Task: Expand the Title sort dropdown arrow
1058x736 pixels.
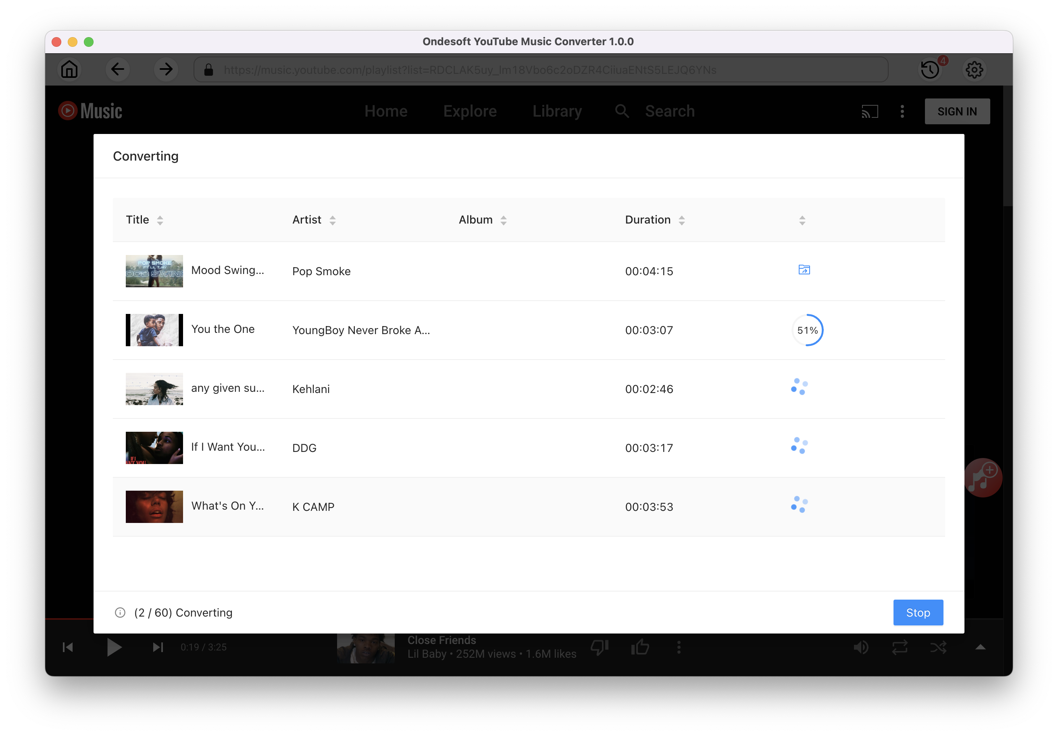Action: pos(160,220)
